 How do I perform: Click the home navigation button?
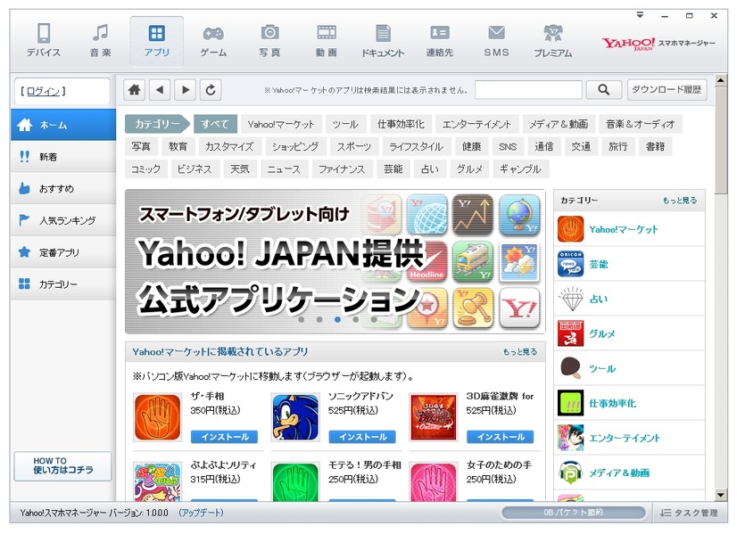(135, 90)
